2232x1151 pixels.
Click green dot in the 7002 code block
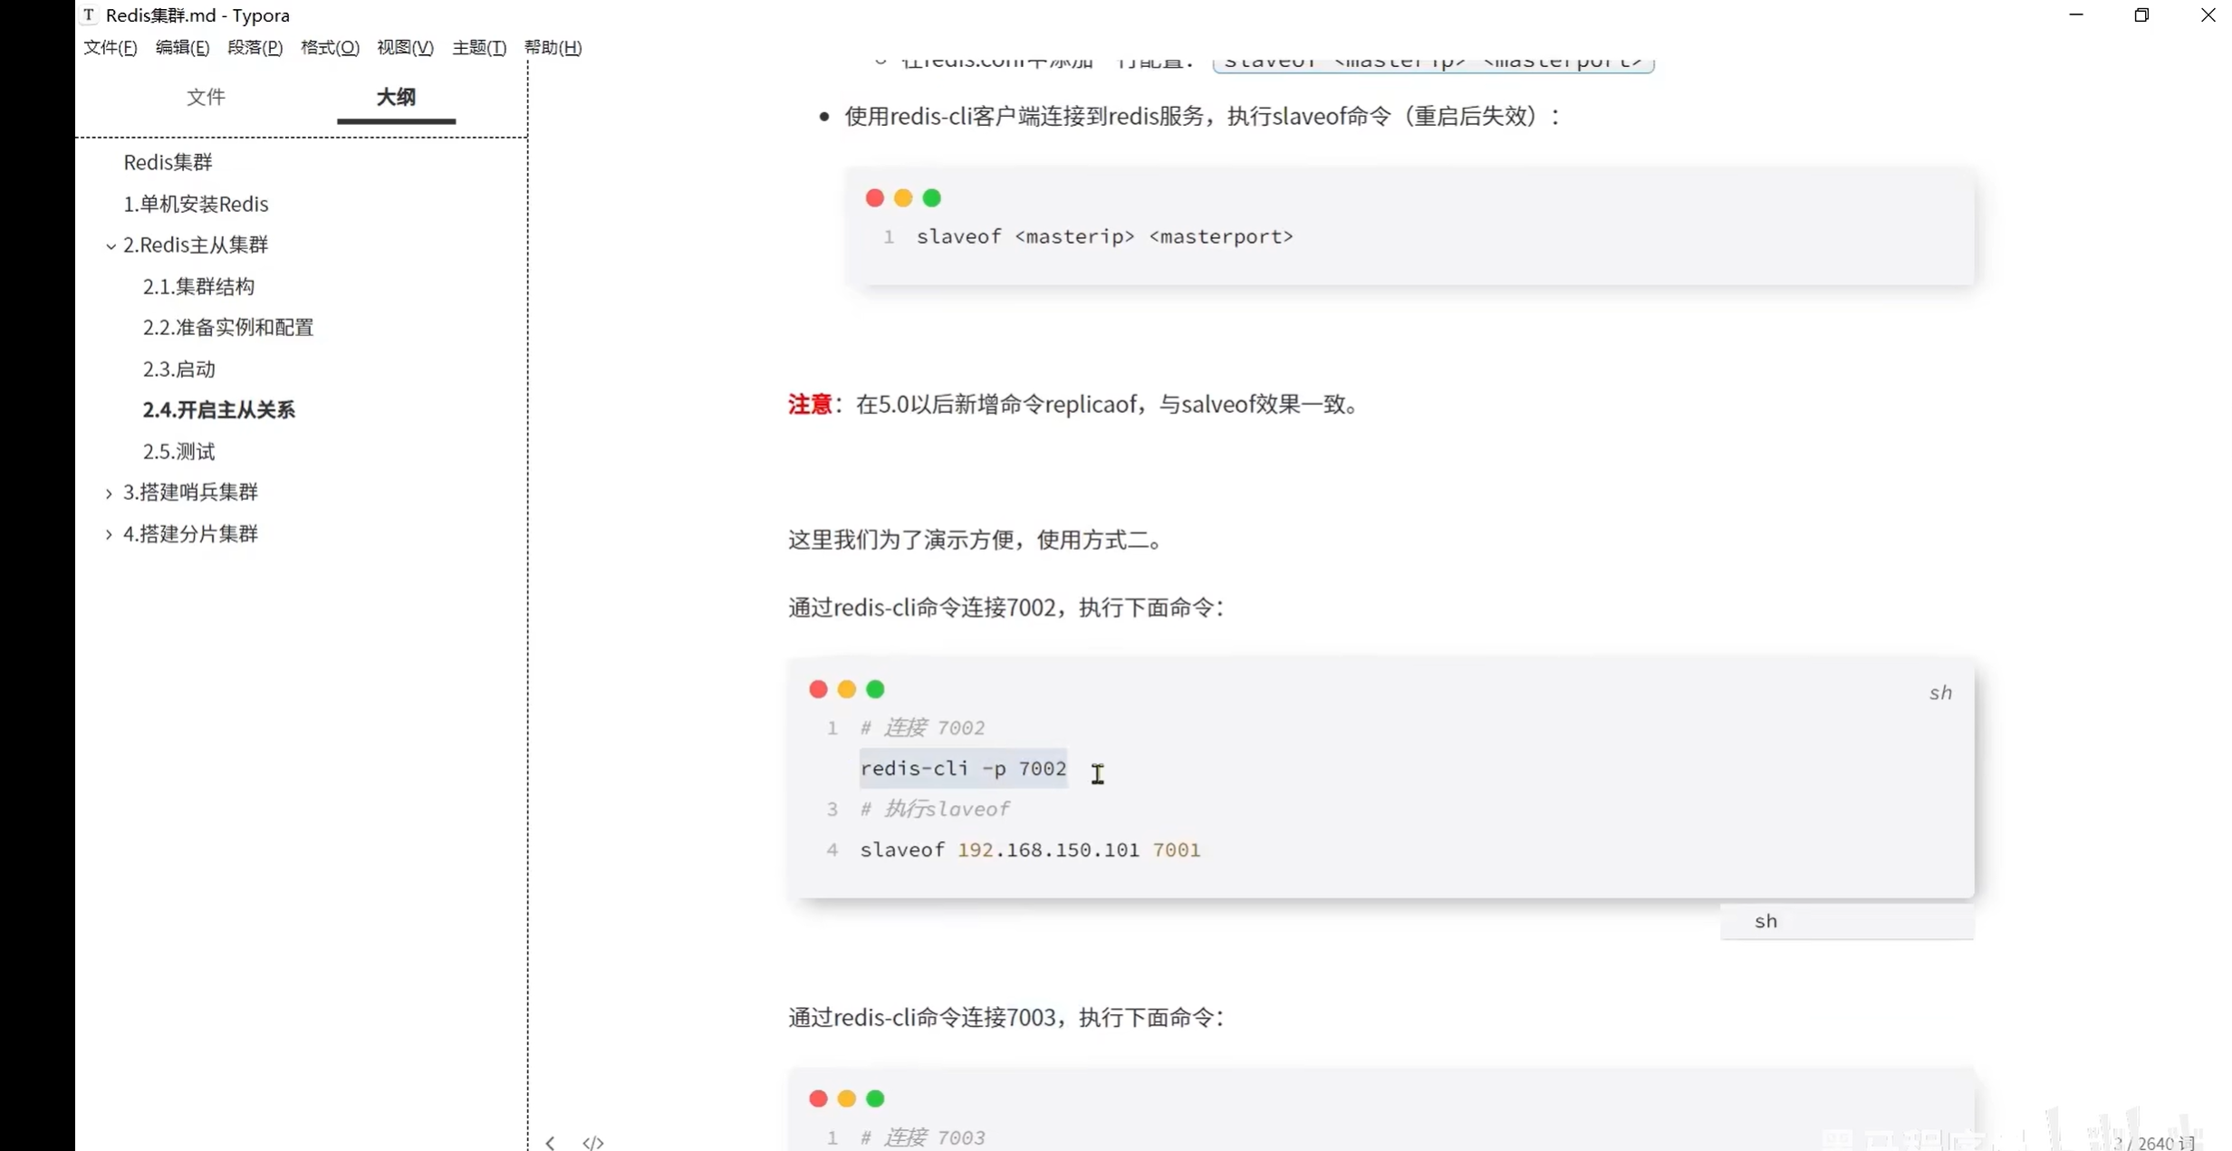(875, 689)
